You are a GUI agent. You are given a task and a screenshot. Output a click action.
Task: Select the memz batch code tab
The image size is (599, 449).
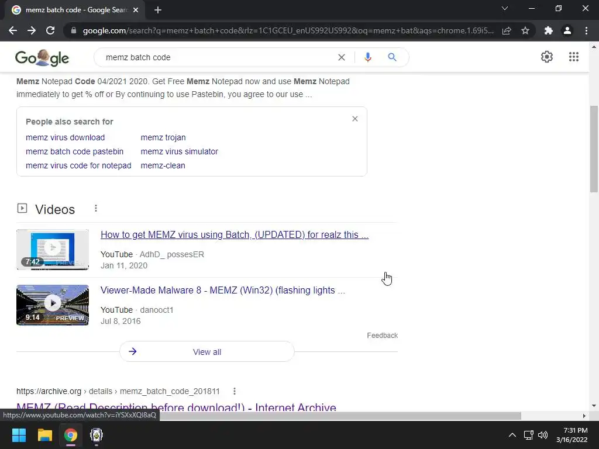click(x=75, y=10)
